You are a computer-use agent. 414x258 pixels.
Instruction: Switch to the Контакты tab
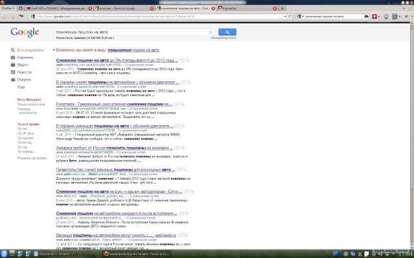247,8
